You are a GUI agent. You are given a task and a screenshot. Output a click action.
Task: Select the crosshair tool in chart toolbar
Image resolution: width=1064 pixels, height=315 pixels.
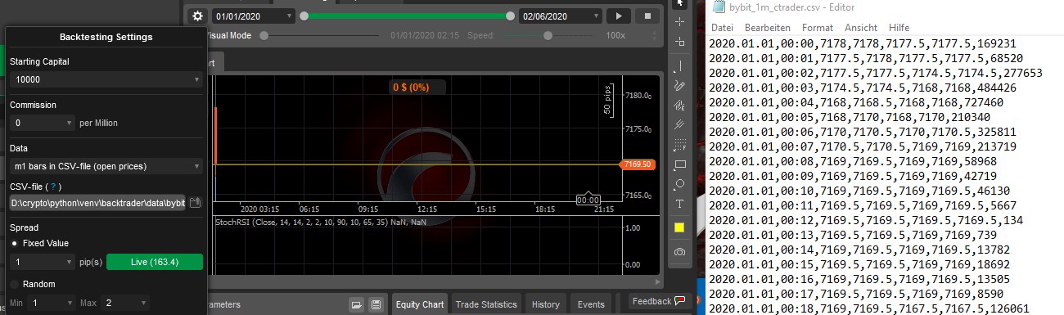[x=679, y=21]
